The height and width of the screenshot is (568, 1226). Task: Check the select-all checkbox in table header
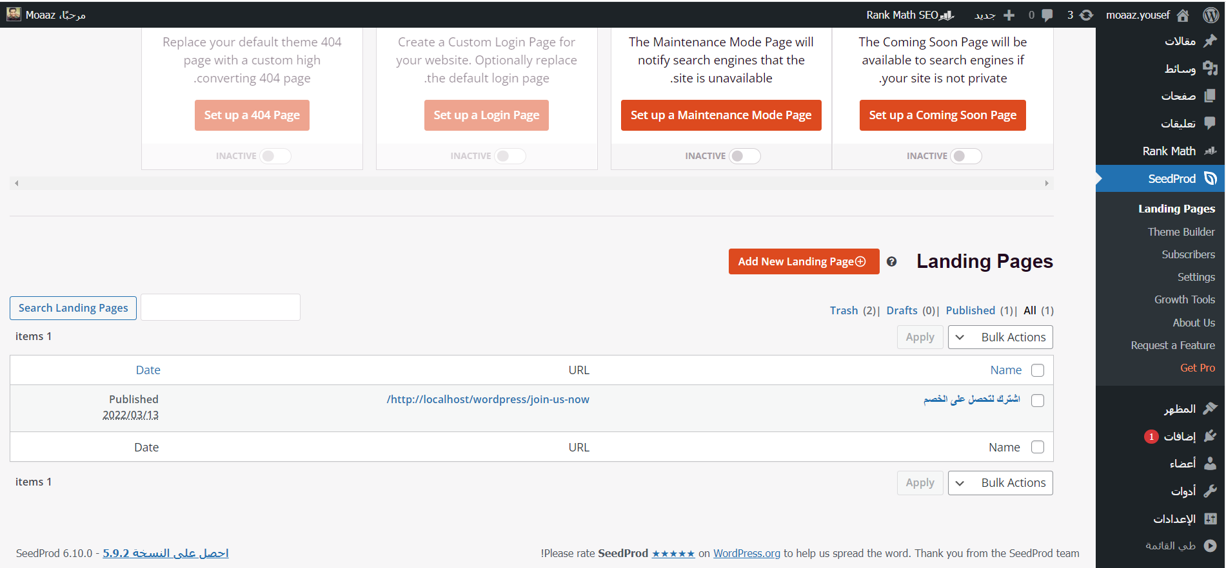tap(1038, 370)
